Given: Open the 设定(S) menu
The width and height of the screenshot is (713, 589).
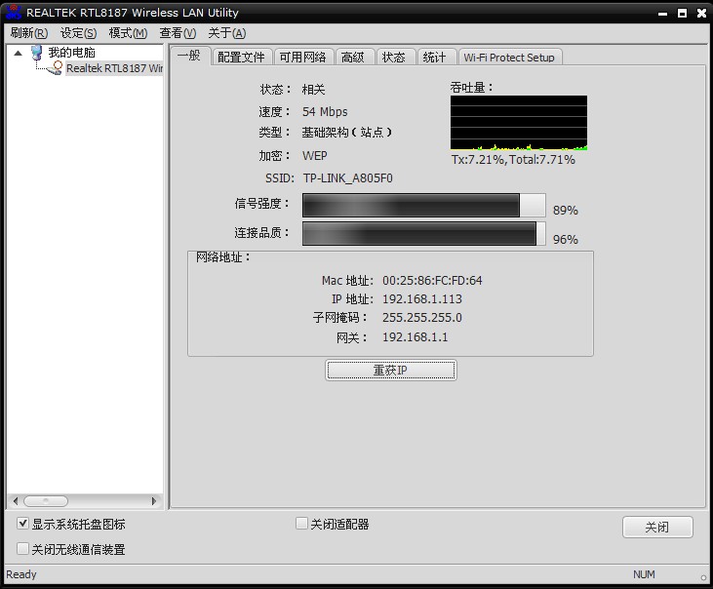Looking at the screenshot, I should (78, 33).
